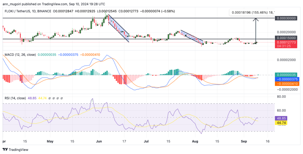The height and width of the screenshot is (154, 303).
Task: Click the Jun label on time axis
Action: (x=99, y=141)
